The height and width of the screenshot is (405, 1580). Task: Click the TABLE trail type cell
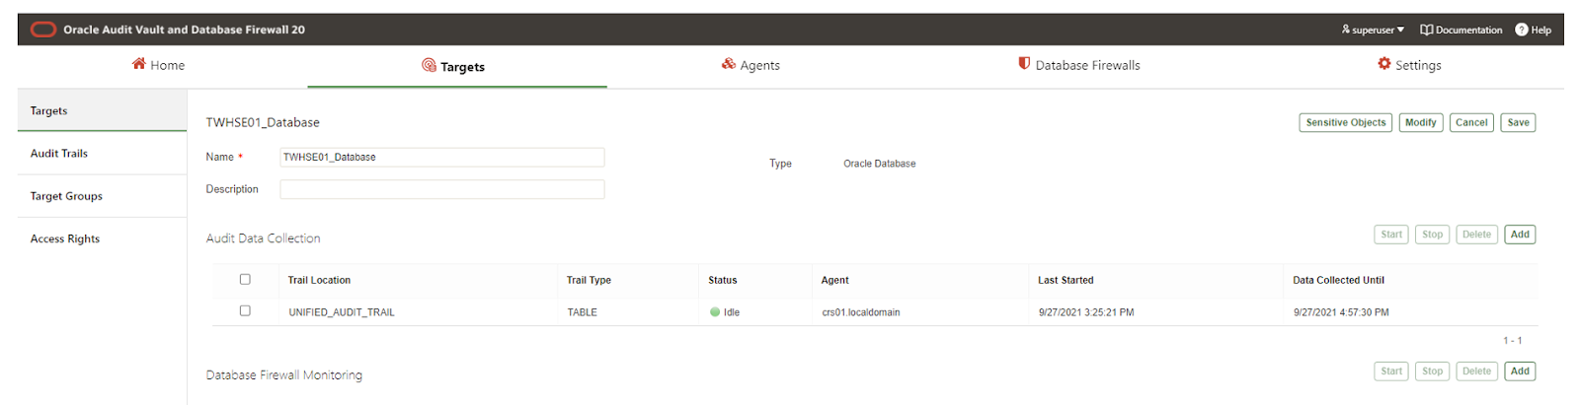coord(583,312)
